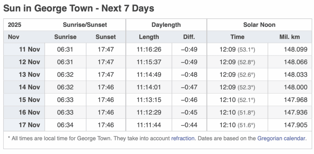Click the Daylength Length column header
This screenshot has width=314, height=154.
pos(149,37)
